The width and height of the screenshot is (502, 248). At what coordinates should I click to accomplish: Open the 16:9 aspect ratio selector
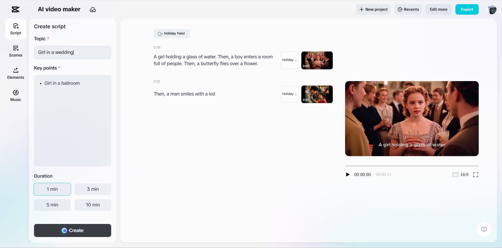(x=464, y=174)
